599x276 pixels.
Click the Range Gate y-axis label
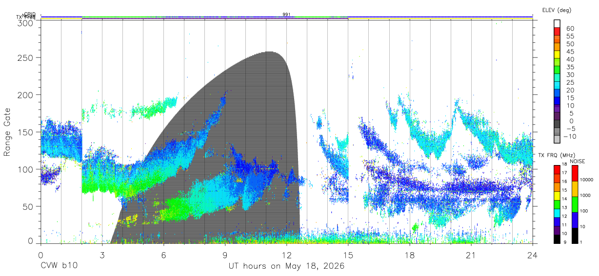8,132
